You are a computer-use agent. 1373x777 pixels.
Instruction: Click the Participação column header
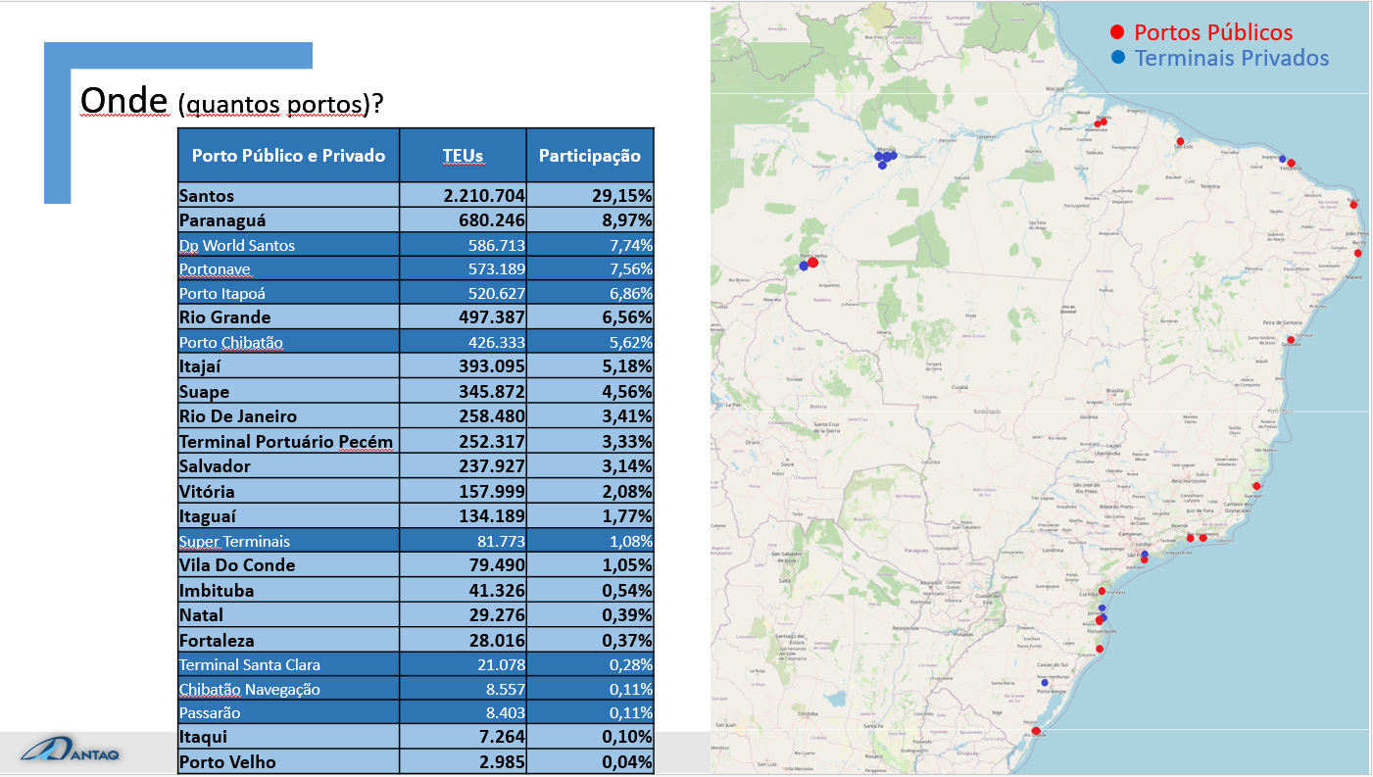pyautogui.click(x=589, y=155)
